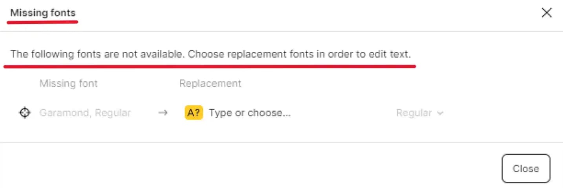Image resolution: width=563 pixels, height=188 pixels.
Task: Click the red underline beneath Missing fonts title
Action: coord(42,22)
